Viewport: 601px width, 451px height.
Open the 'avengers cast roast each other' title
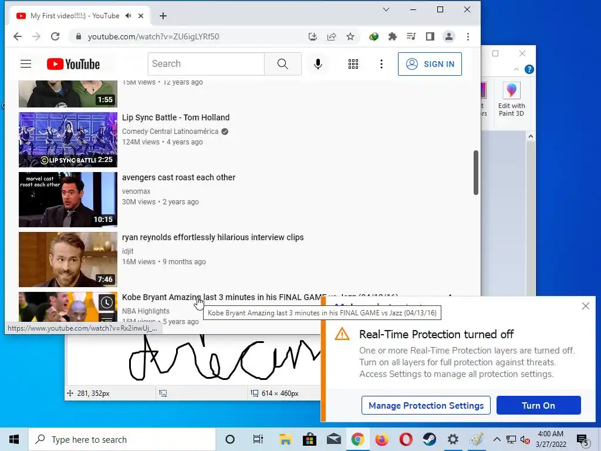pos(178,177)
